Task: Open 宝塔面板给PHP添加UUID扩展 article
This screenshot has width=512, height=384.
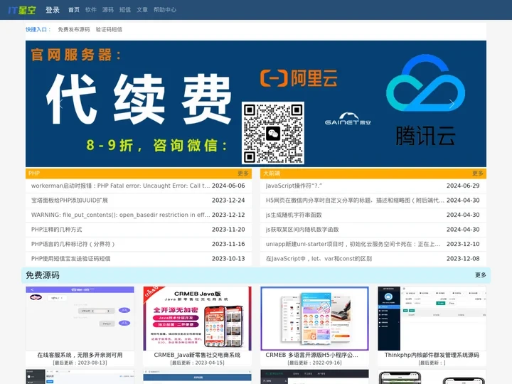Action: (x=70, y=200)
